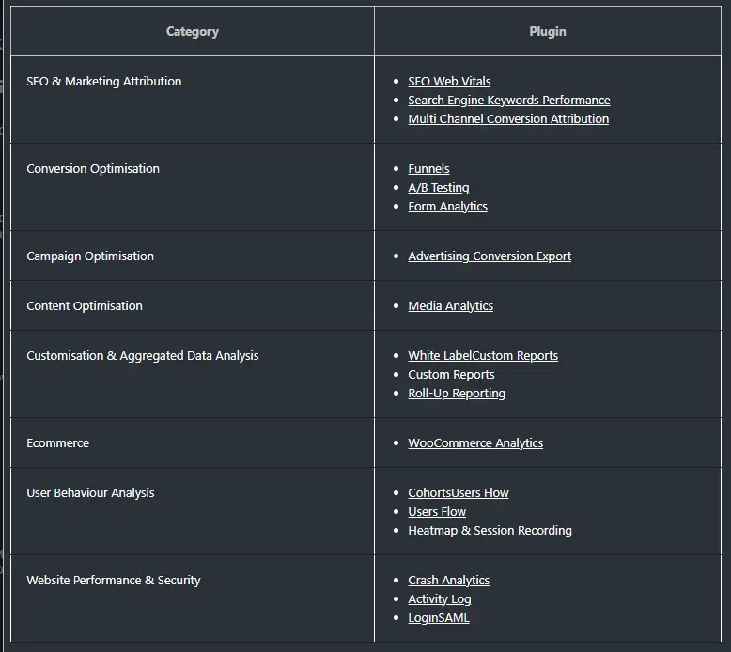
Task: Open Multi Channel Conversion Attribution link
Action: tap(508, 118)
